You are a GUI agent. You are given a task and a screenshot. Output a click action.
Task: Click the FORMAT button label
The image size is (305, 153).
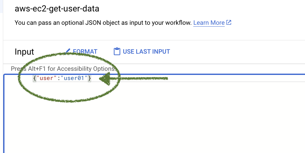click(x=85, y=51)
